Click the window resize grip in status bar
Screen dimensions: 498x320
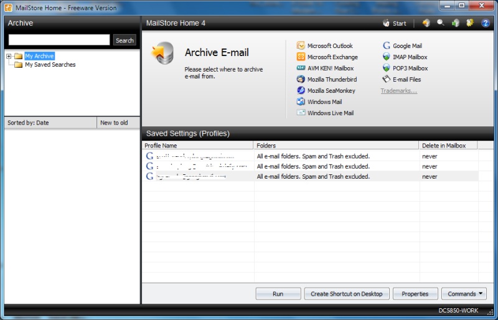[x=490, y=312]
